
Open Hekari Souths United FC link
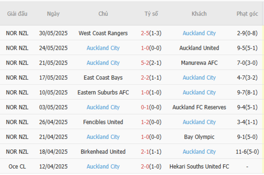click(x=199, y=166)
